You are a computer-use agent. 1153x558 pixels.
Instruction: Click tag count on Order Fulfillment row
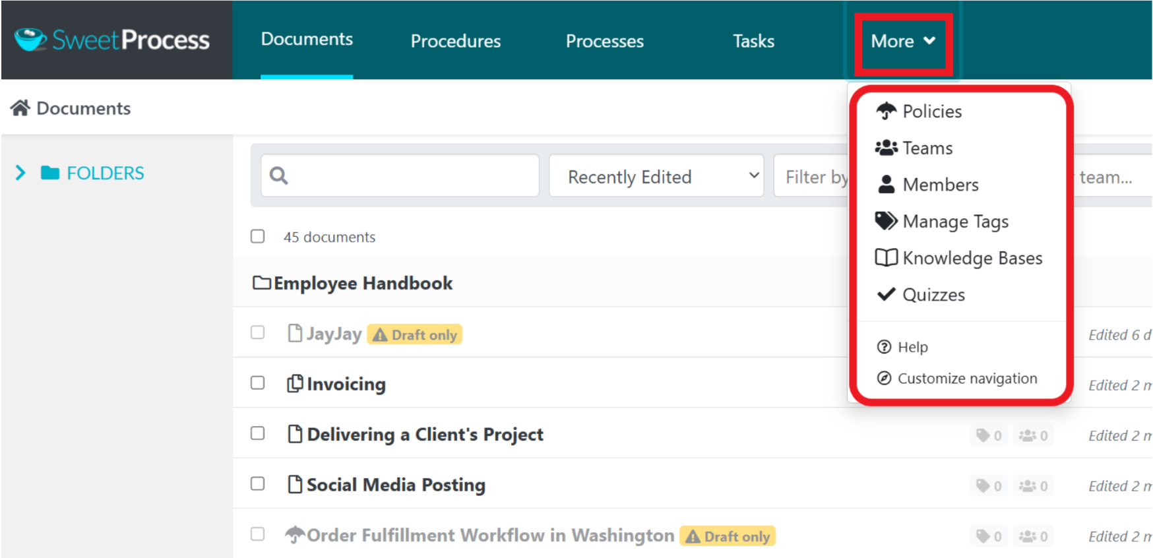[989, 536]
